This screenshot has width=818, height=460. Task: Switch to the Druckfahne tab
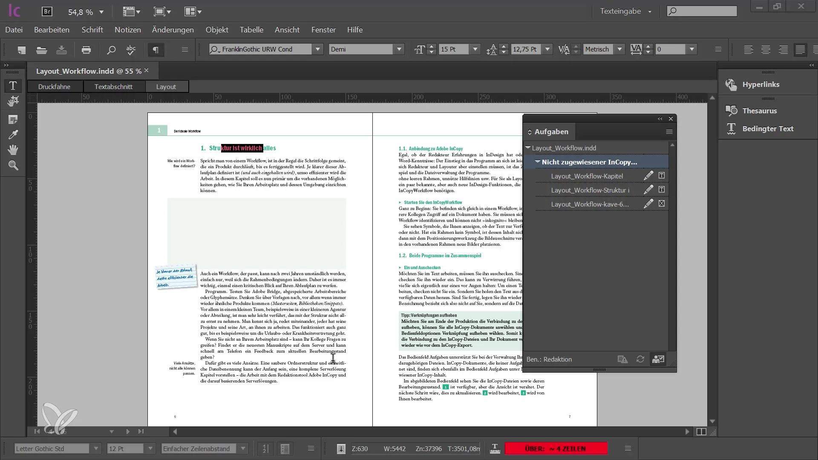54,86
